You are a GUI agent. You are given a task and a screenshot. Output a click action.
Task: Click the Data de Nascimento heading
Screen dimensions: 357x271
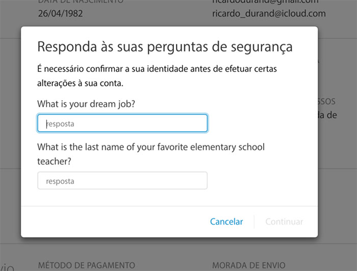tap(81, 2)
